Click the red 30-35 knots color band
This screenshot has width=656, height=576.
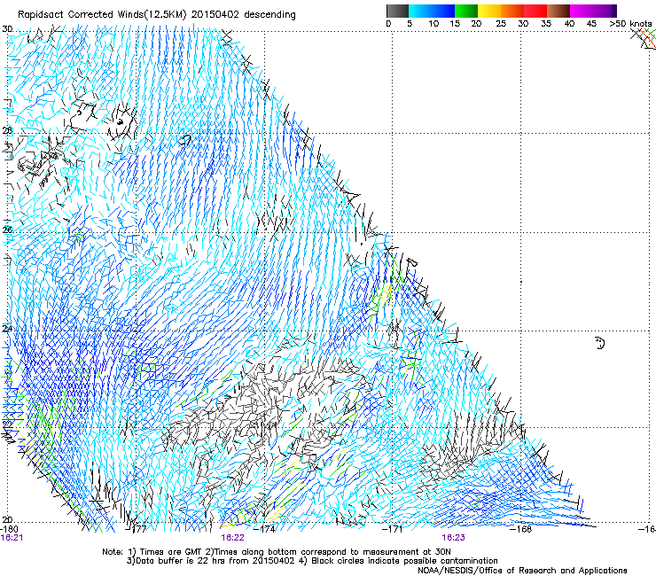coord(535,11)
